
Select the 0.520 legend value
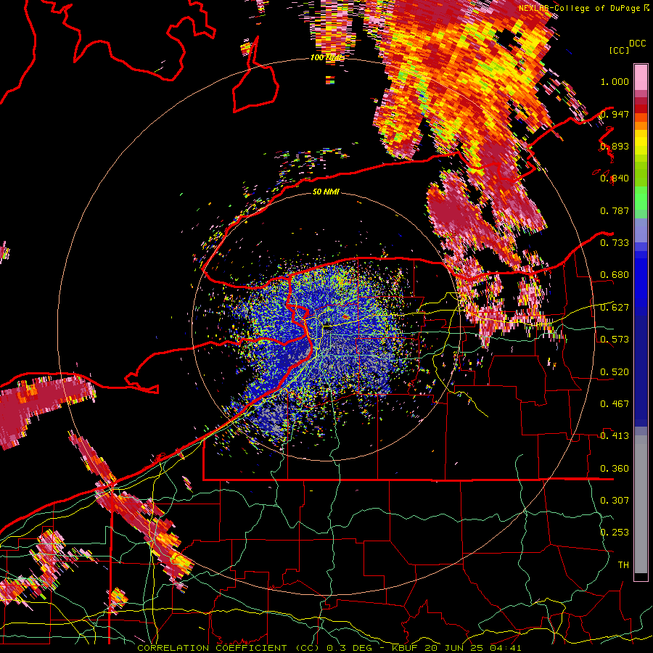pos(615,371)
